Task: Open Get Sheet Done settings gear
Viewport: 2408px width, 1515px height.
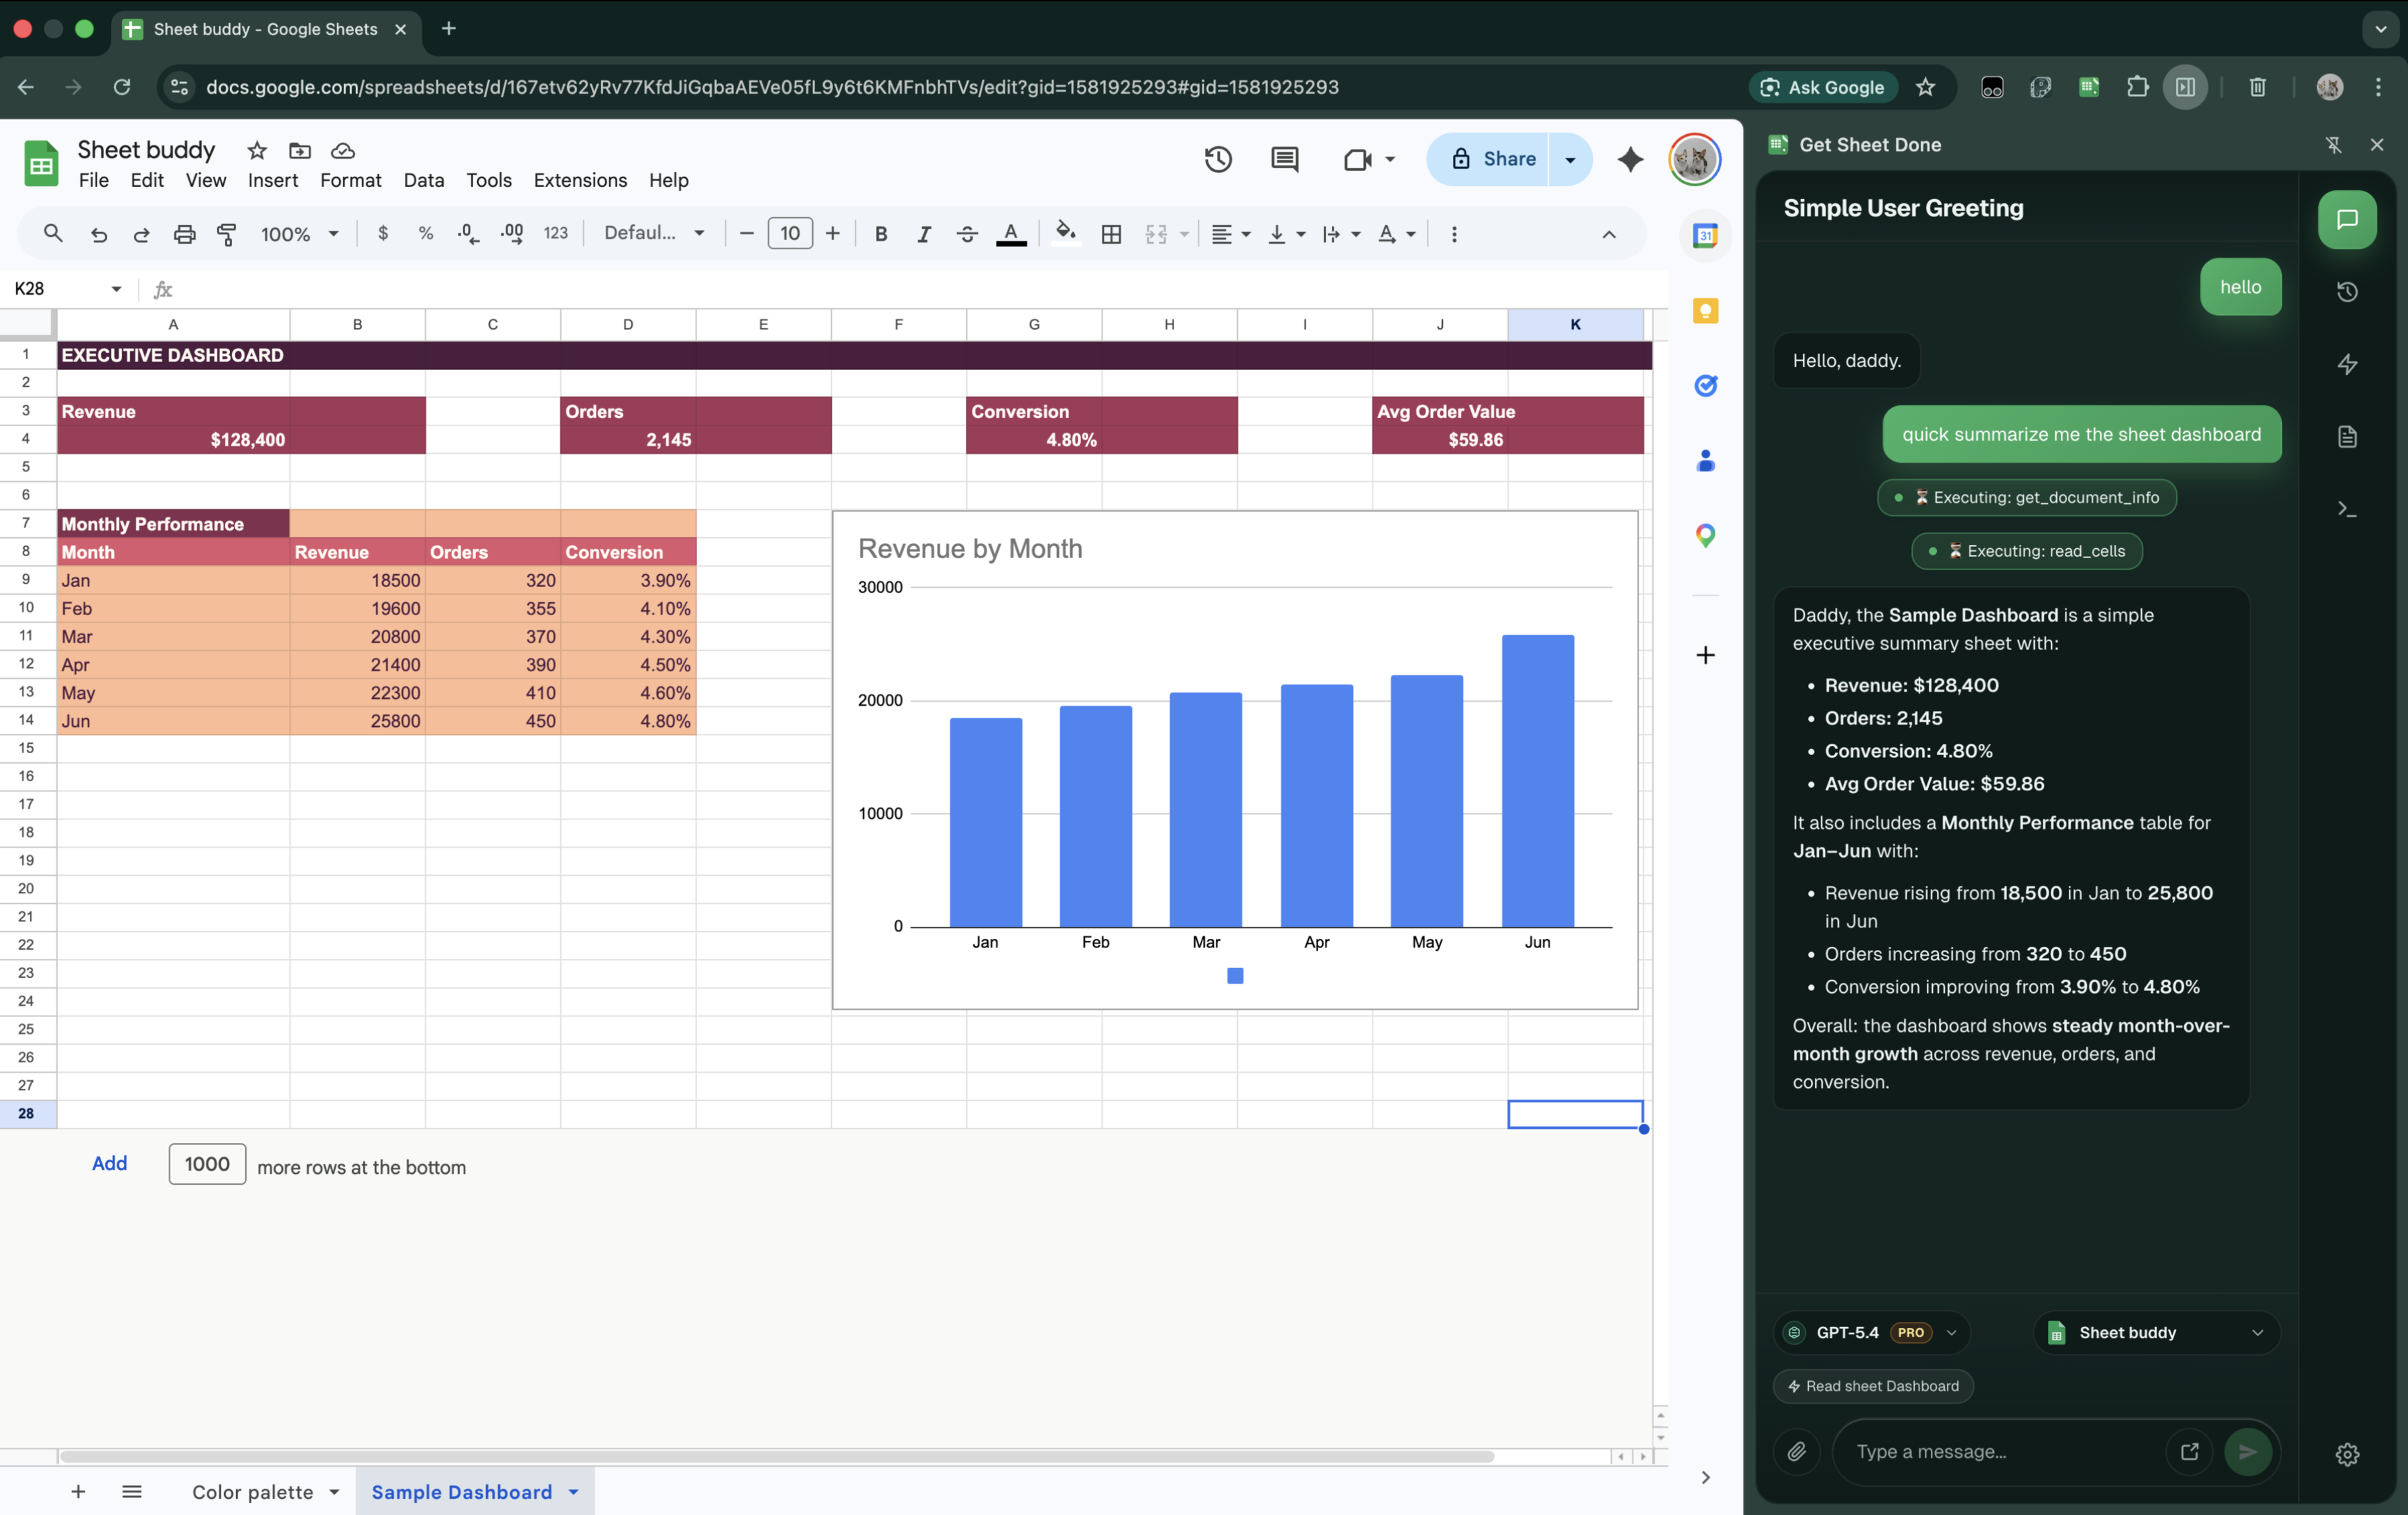Action: [x=2347, y=1454]
